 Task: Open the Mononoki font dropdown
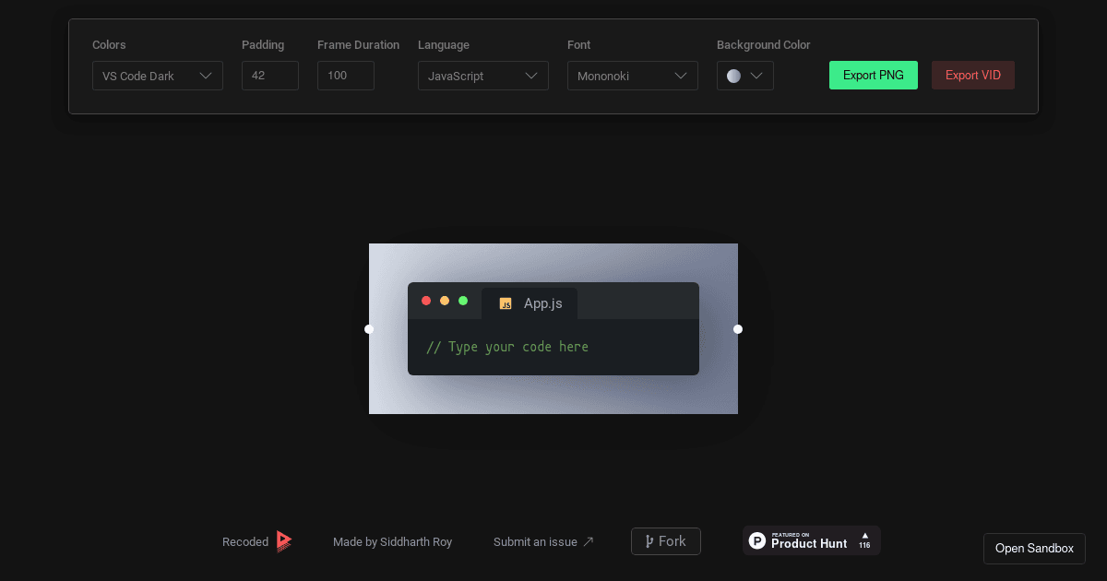pos(632,76)
